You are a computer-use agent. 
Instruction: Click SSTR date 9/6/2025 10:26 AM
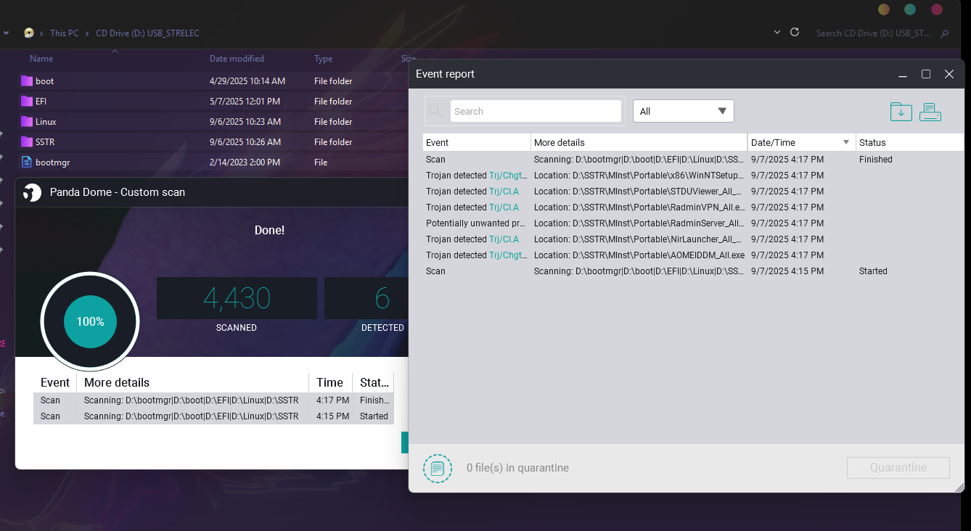pos(245,142)
